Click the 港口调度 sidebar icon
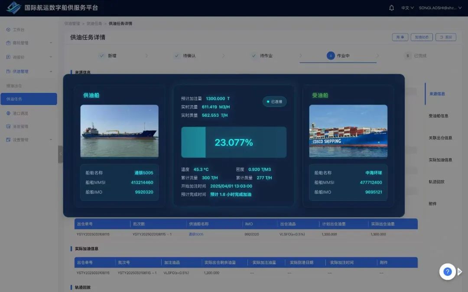This screenshot has height=292, width=468. 8,113
